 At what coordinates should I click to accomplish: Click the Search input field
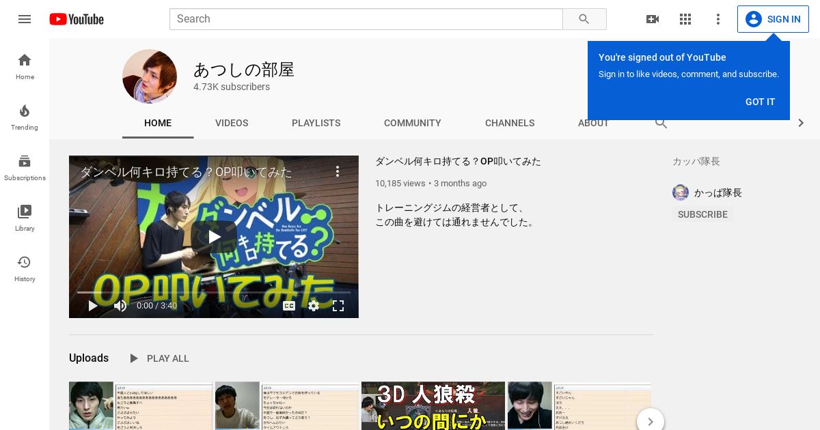pyautogui.click(x=366, y=19)
